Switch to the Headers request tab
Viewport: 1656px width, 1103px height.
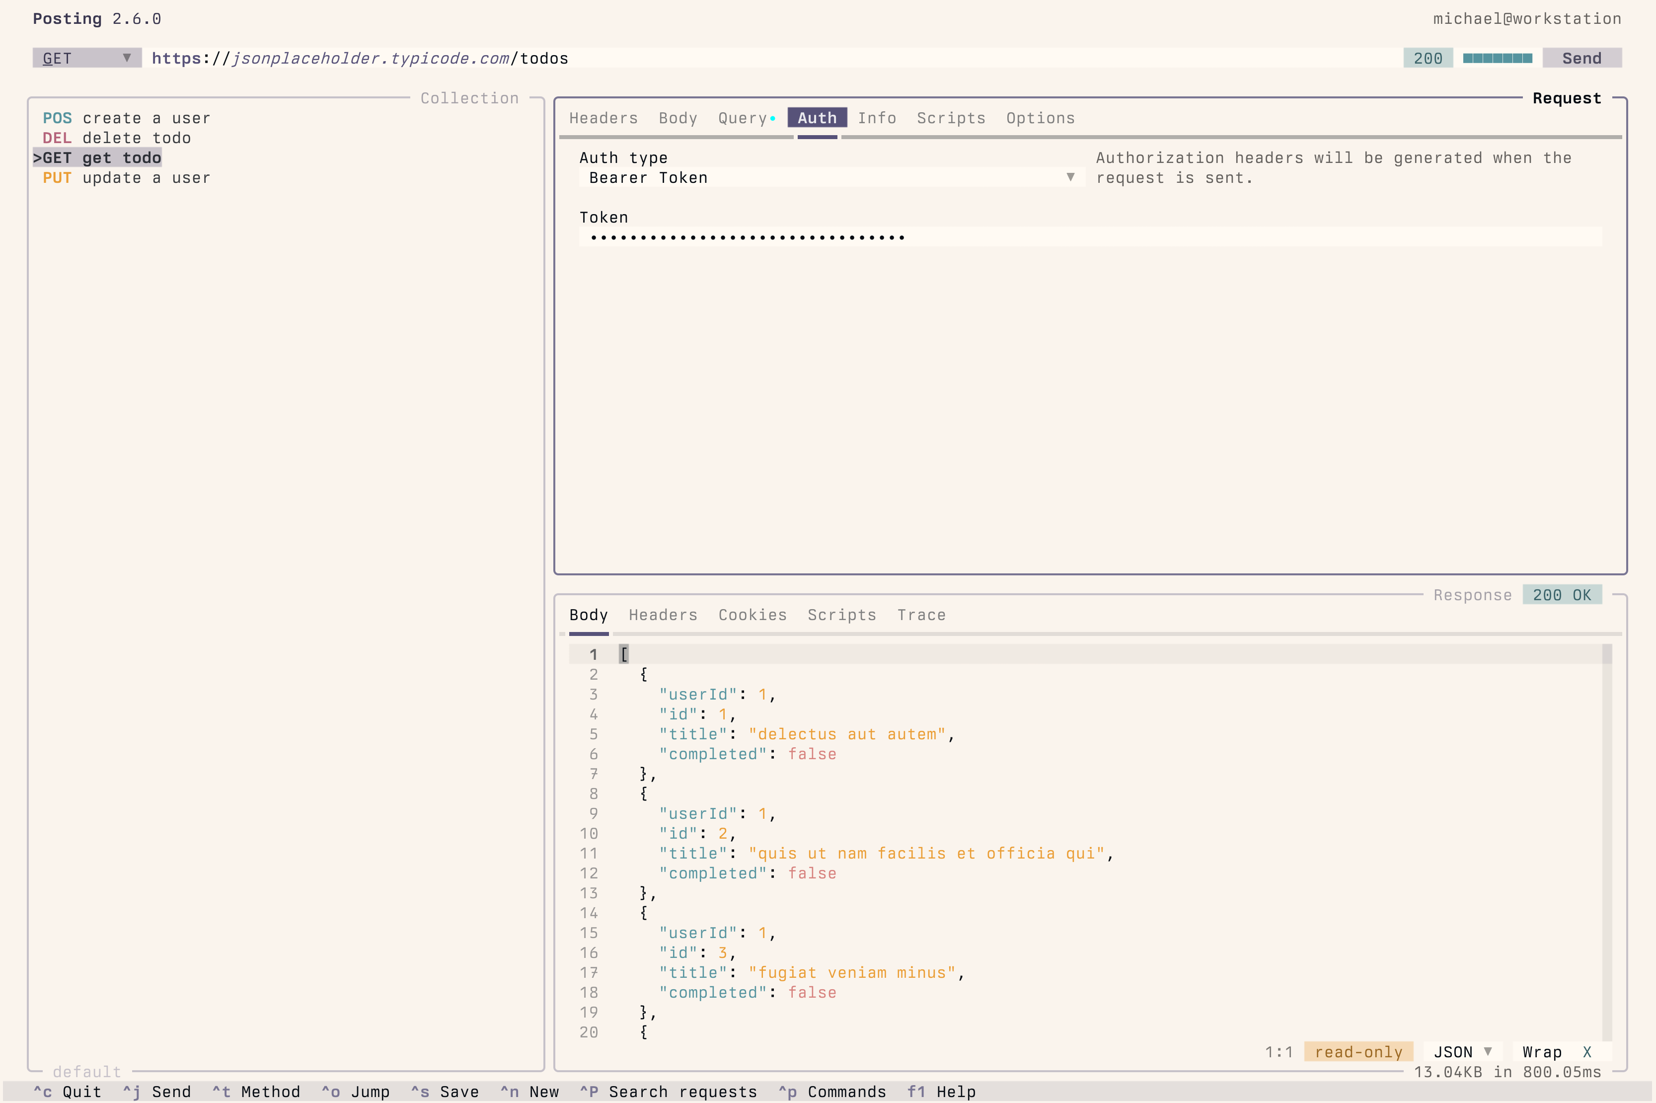point(603,118)
